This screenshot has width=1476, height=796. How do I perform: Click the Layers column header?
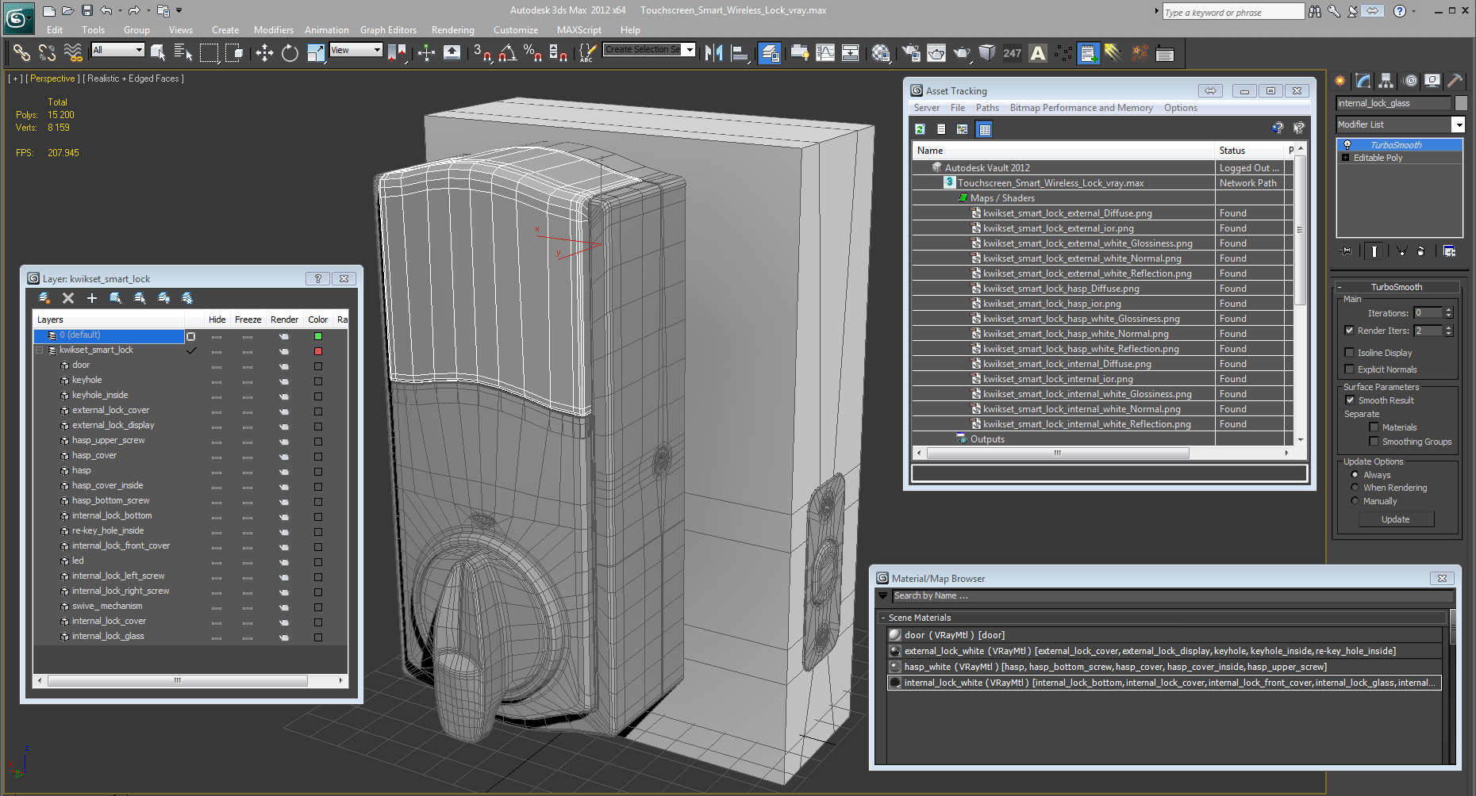(109, 320)
